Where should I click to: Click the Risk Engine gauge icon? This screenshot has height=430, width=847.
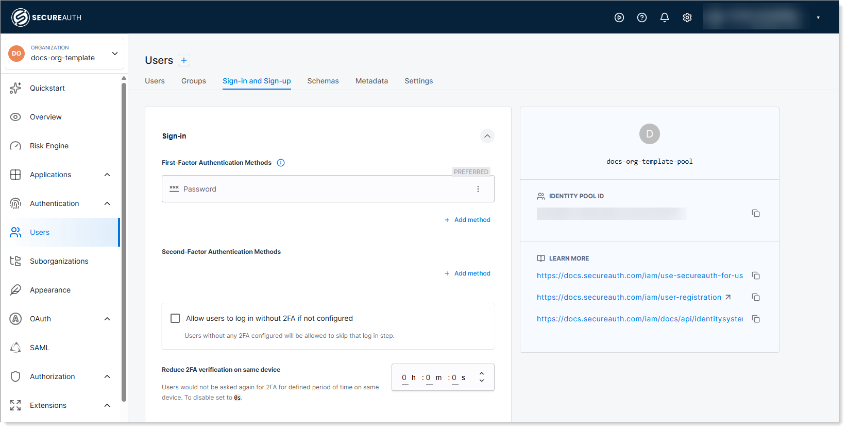pos(15,146)
